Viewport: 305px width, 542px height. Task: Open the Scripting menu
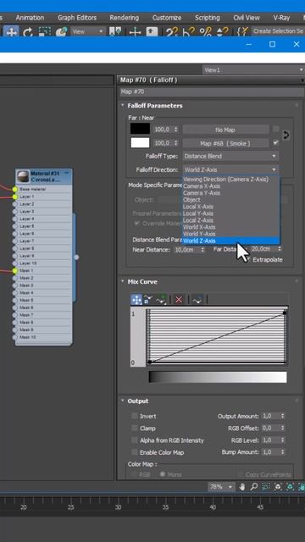[x=207, y=18]
